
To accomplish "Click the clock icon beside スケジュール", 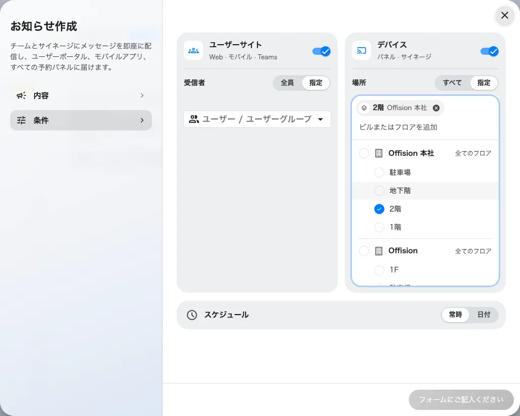I will (x=191, y=315).
